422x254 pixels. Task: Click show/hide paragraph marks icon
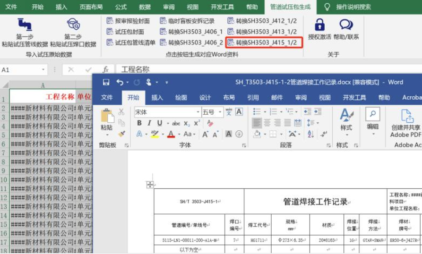pos(324,134)
